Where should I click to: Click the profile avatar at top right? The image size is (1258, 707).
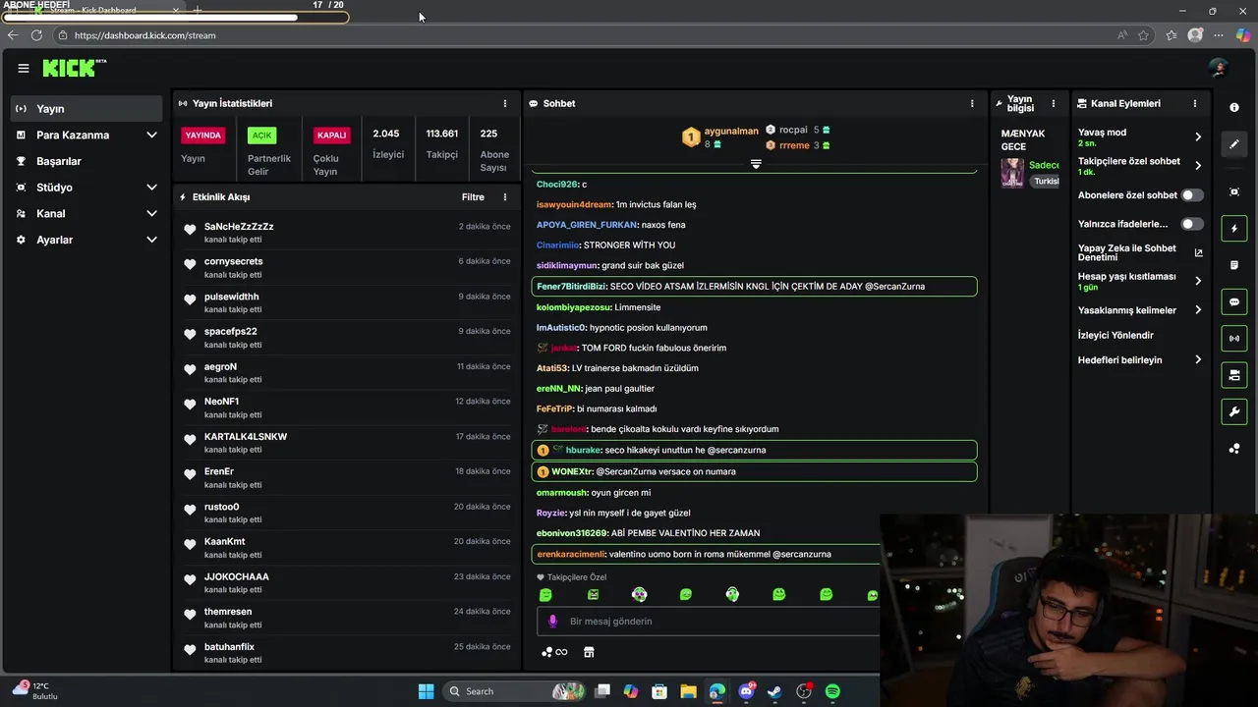[1218, 68]
